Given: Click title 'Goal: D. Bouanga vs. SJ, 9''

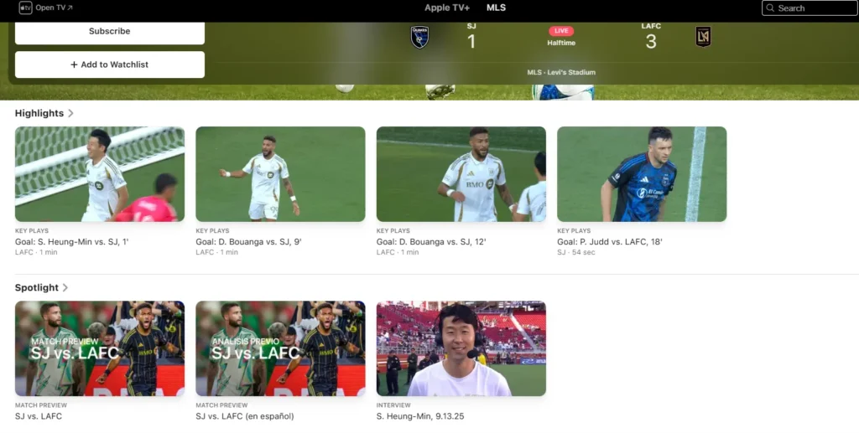Looking at the screenshot, I should click(x=248, y=242).
